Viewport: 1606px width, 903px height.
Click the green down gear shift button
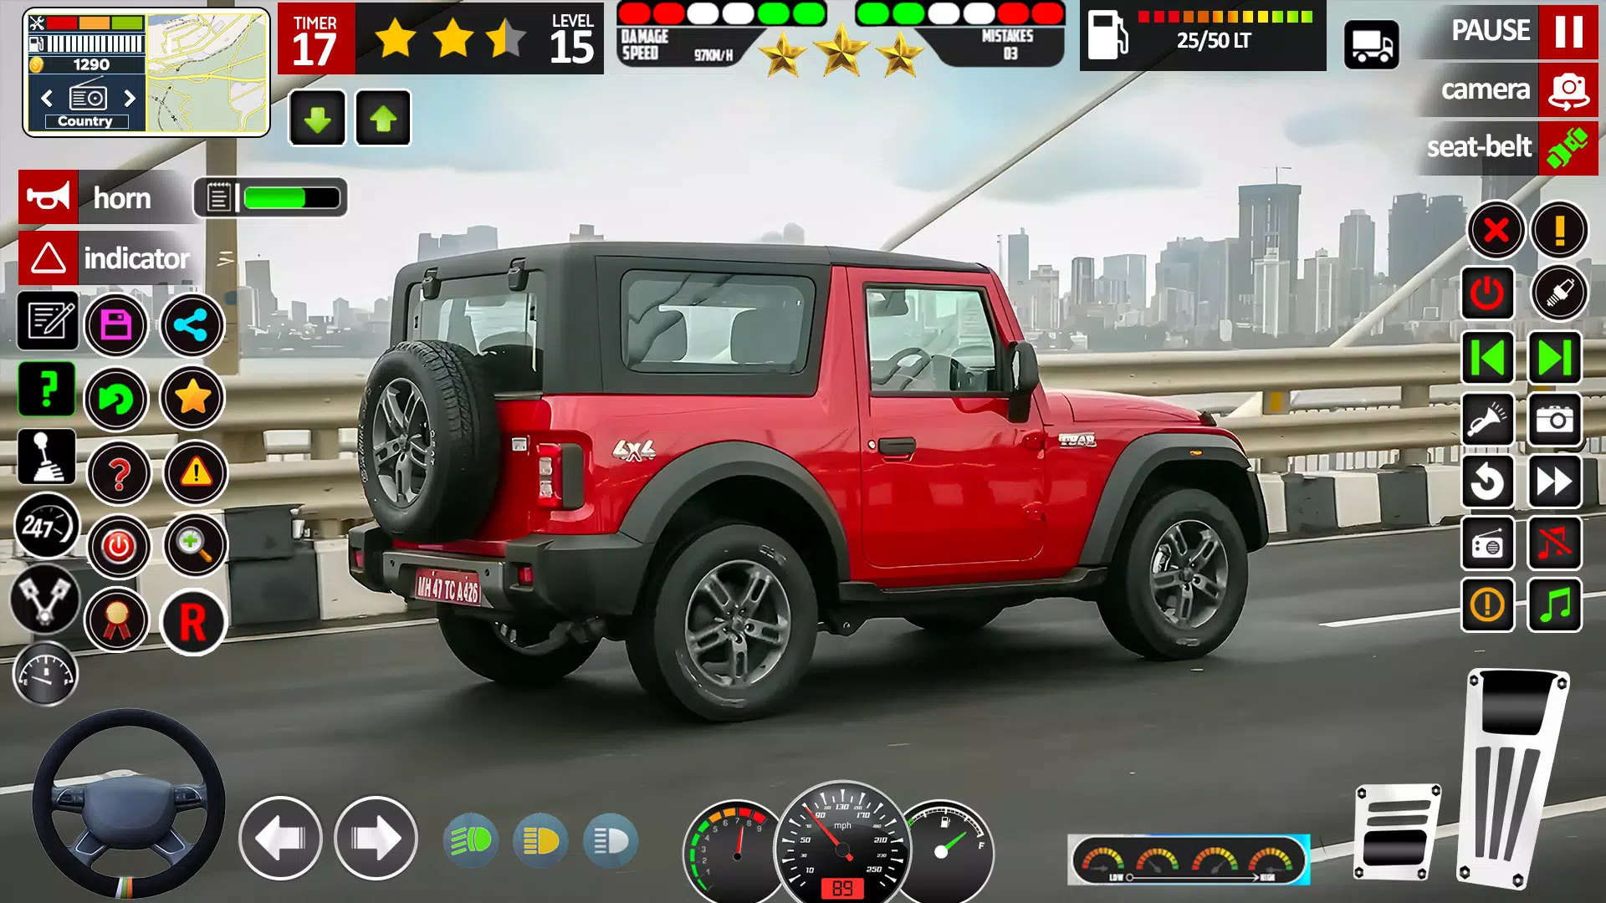click(316, 118)
